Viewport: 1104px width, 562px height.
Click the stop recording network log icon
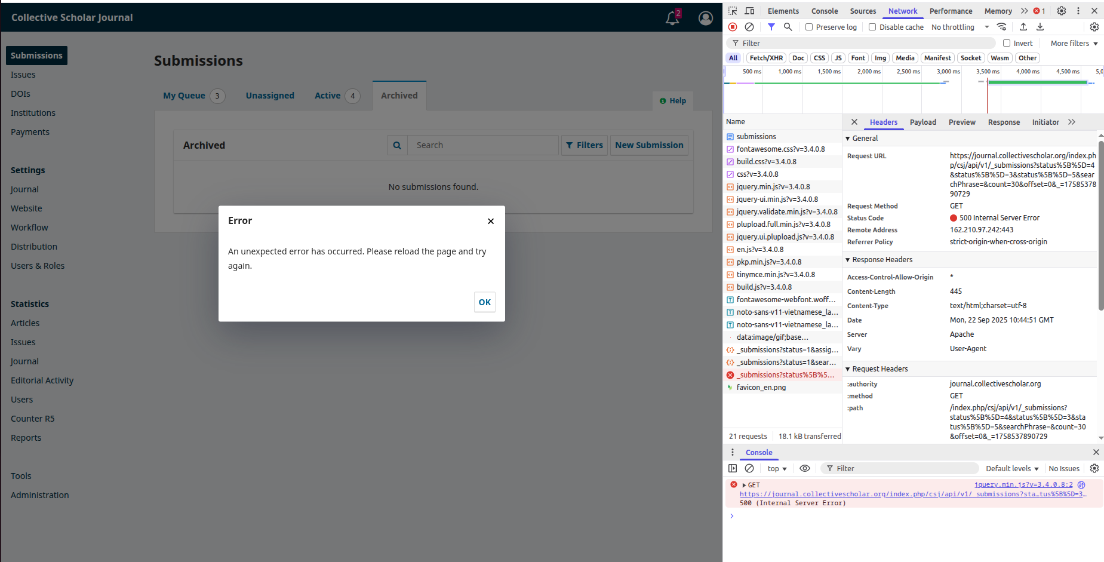pos(733,27)
